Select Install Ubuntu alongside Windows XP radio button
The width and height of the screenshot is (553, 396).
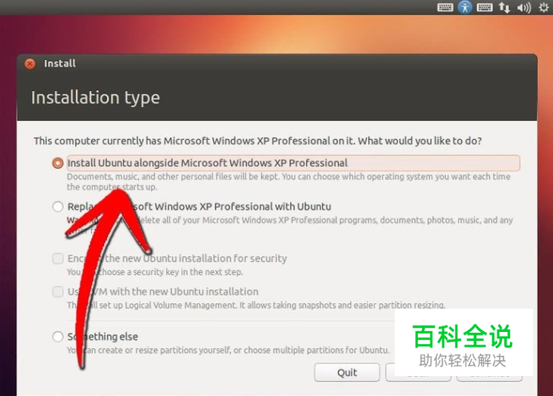pos(58,163)
